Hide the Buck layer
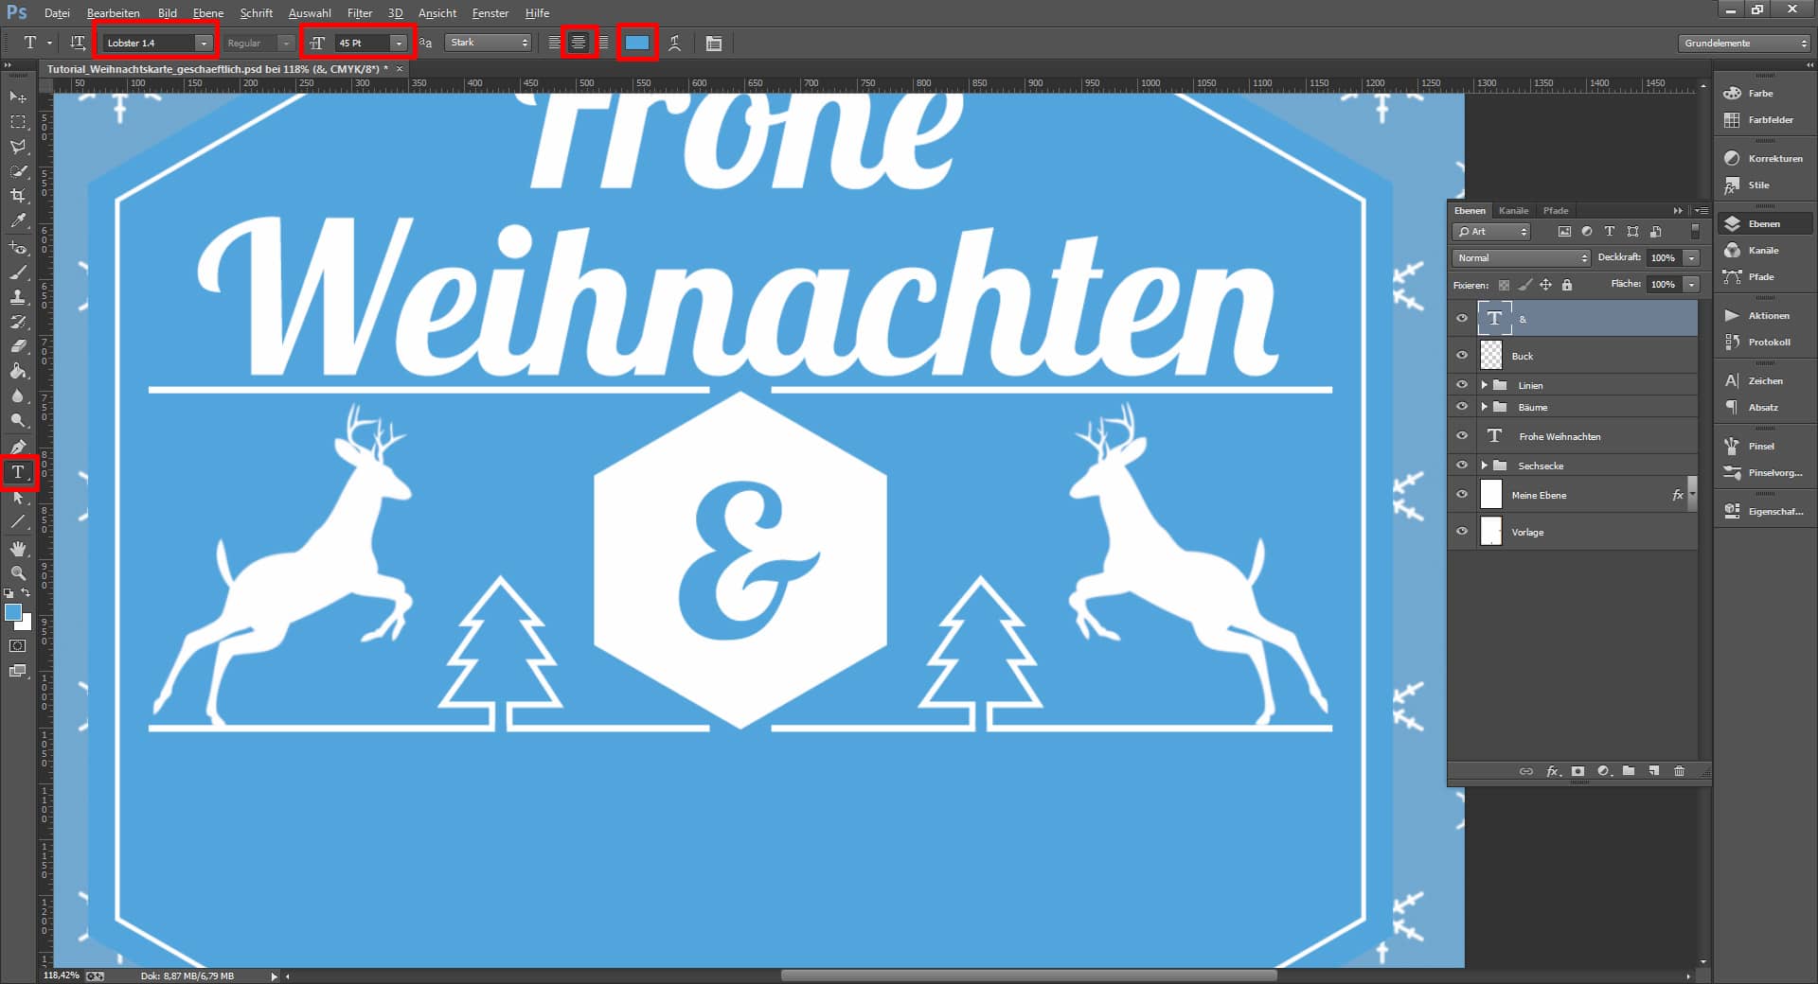Image resolution: width=1818 pixels, height=984 pixels. [x=1461, y=356]
